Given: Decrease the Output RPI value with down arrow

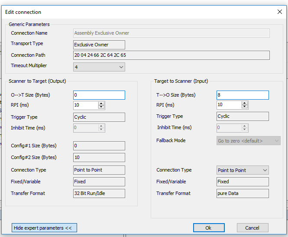Looking at the screenshot, I should [101, 107].
